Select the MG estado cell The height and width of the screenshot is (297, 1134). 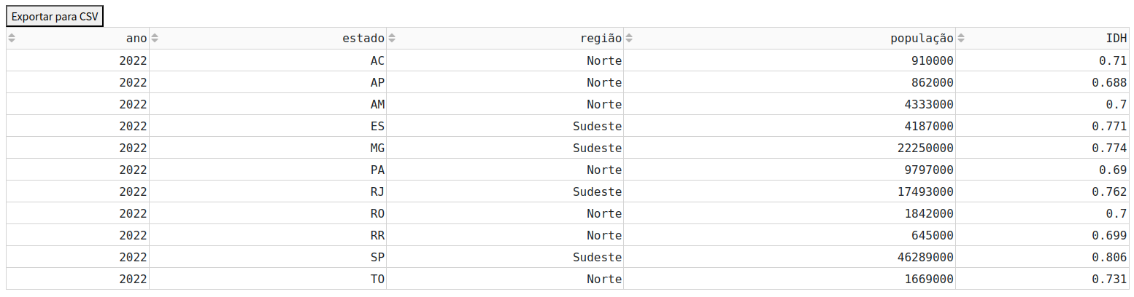(x=377, y=148)
